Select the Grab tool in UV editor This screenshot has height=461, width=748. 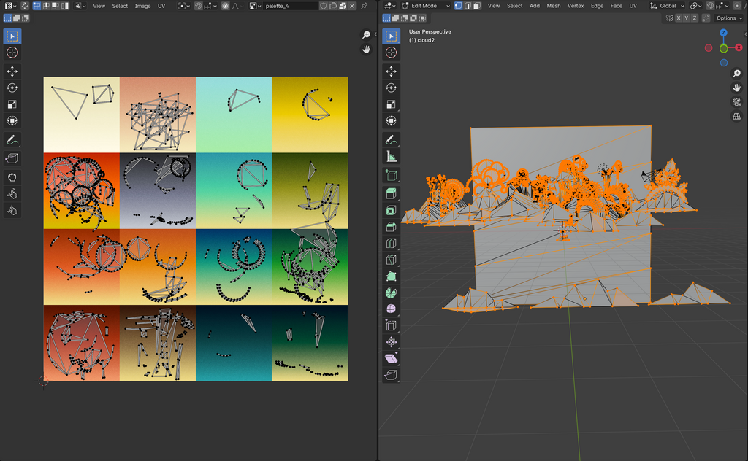(x=12, y=177)
